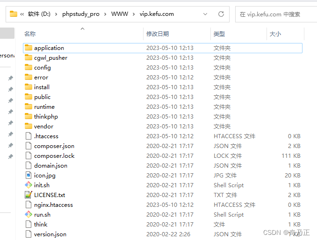The width and height of the screenshot is (317, 240).
Task: Click the LICENSE.txt notepad icon
Action: (29, 195)
